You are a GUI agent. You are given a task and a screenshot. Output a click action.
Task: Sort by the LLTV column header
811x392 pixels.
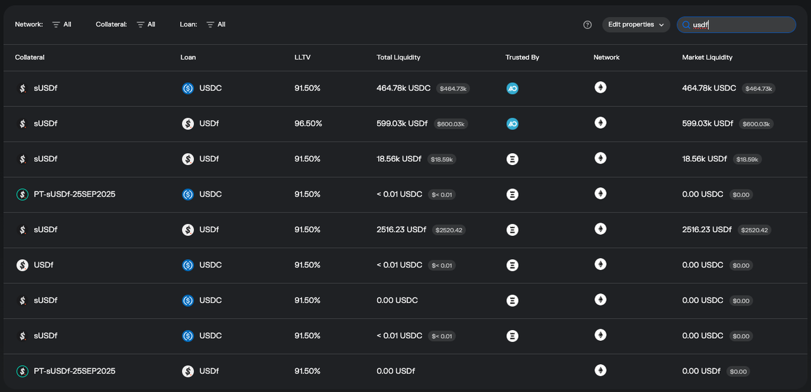point(302,58)
